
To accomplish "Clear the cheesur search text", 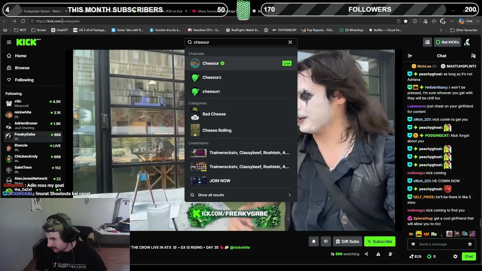I will [290, 42].
